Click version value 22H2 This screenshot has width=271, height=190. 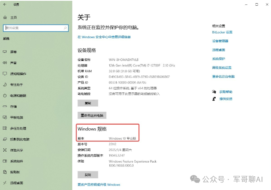pos(113,144)
